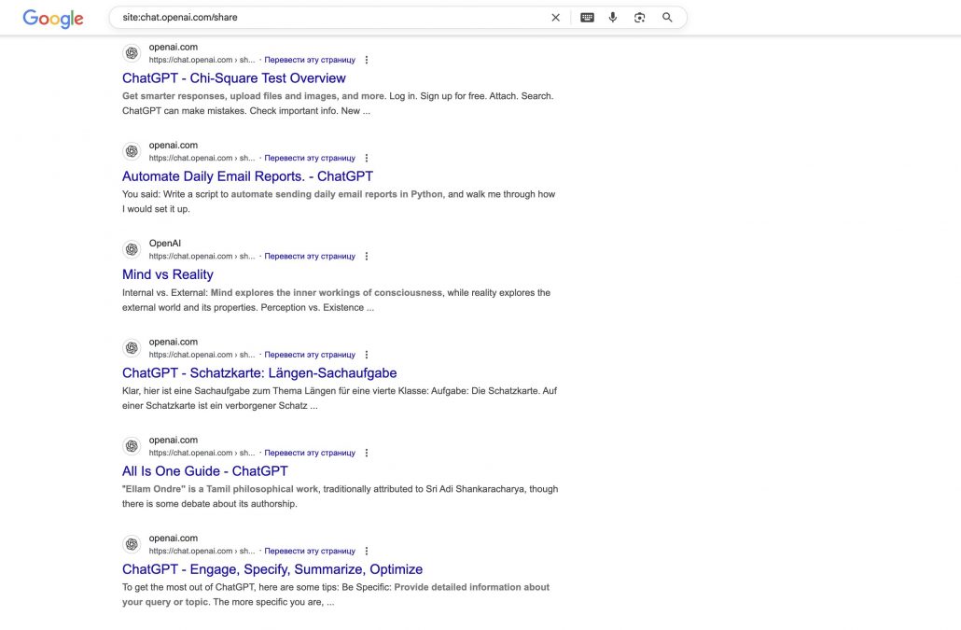961x630 pixels.
Task: Click OpenAI site name above Mind vs Reality
Action: click(x=165, y=244)
